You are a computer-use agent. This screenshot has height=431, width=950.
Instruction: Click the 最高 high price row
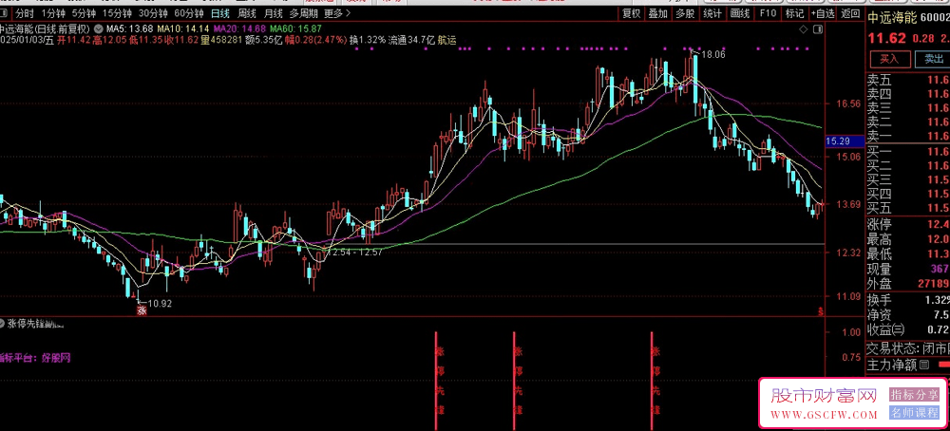point(907,240)
